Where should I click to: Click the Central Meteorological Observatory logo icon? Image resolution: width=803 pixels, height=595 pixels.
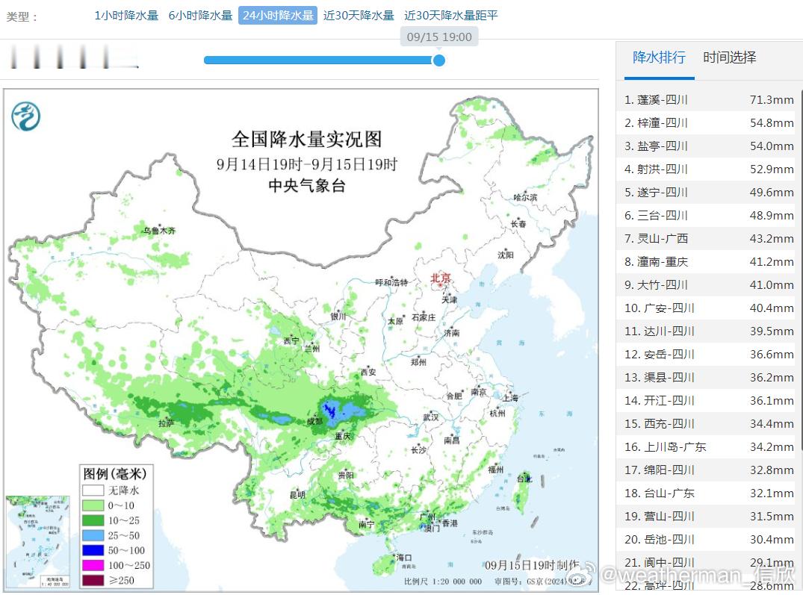coord(25,116)
